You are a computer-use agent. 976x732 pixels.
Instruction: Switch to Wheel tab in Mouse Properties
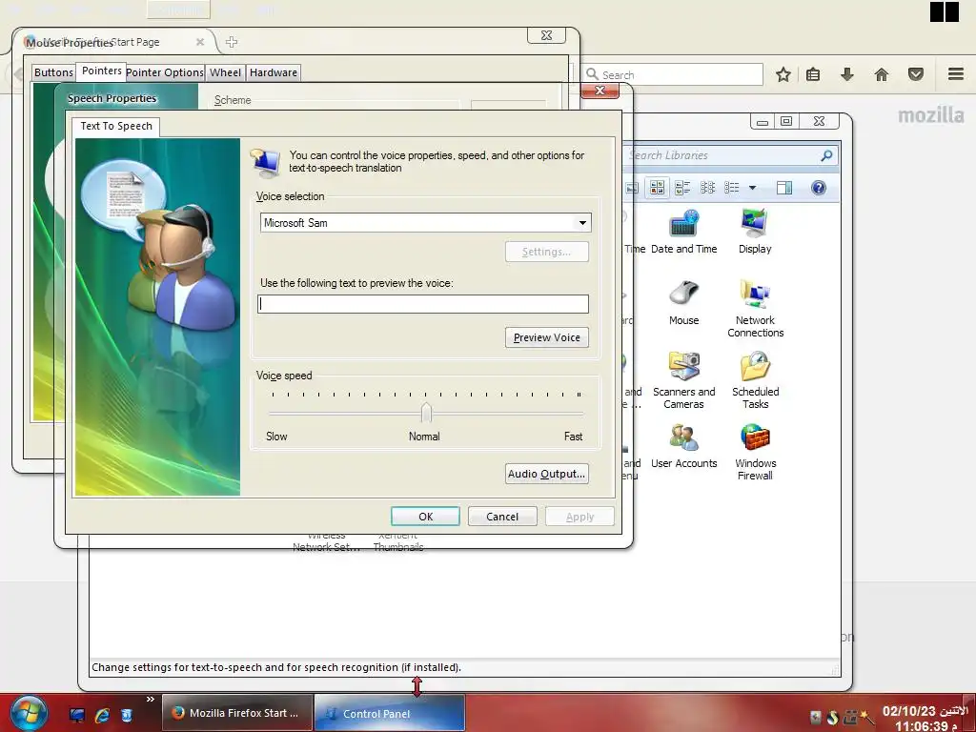(x=225, y=72)
